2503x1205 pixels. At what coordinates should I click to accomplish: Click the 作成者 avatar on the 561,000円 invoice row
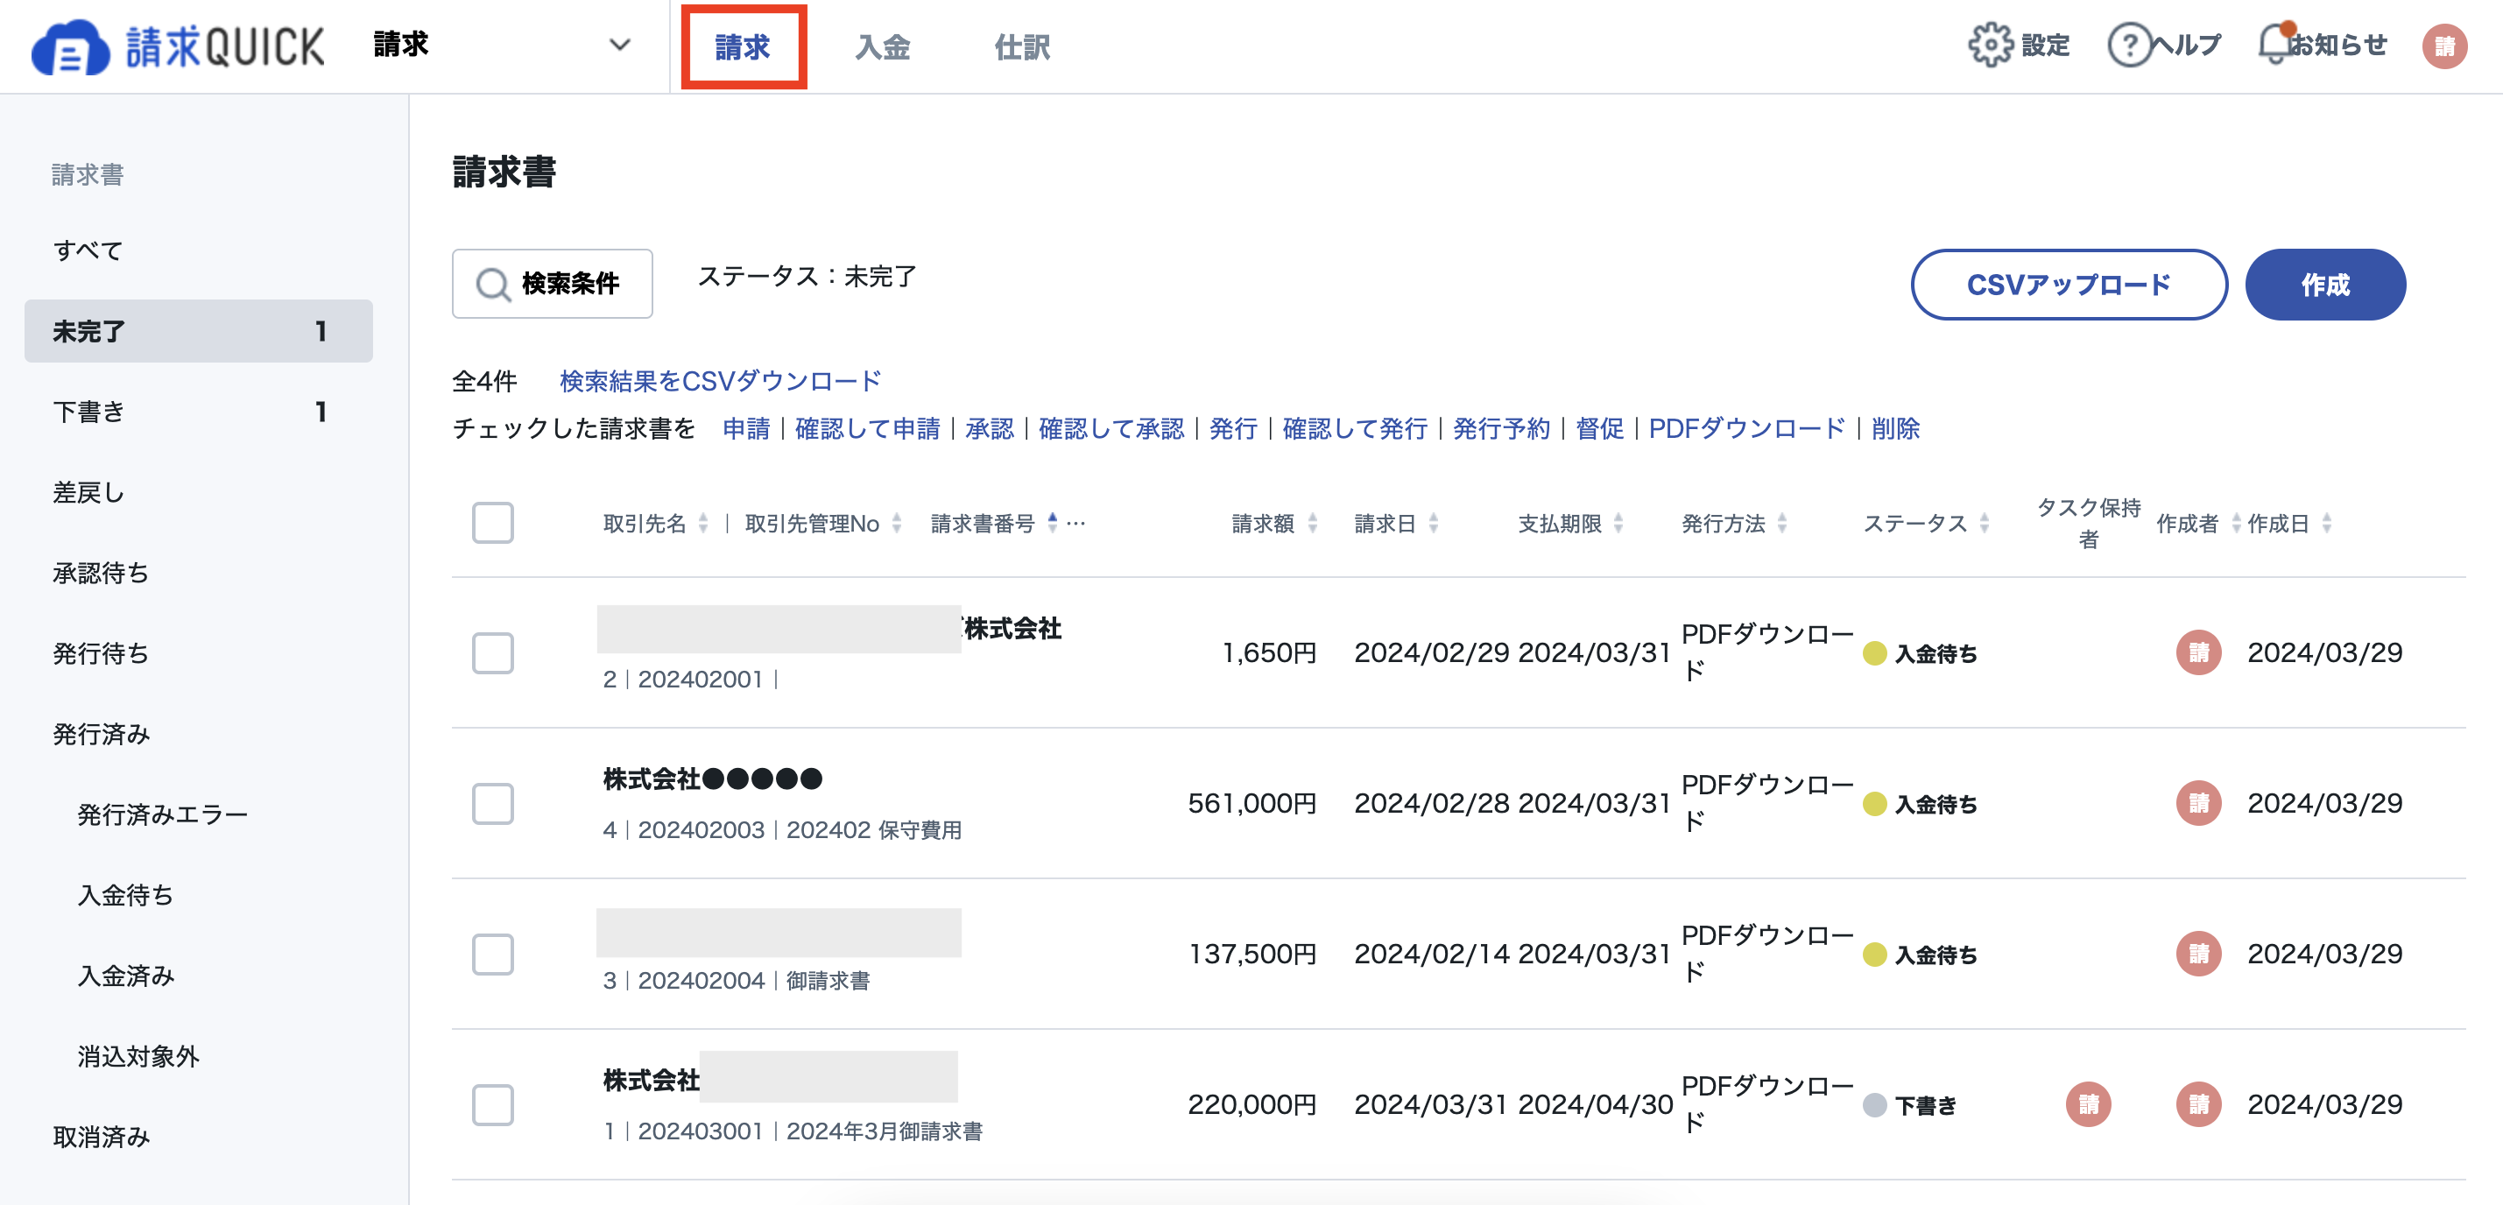2199,804
